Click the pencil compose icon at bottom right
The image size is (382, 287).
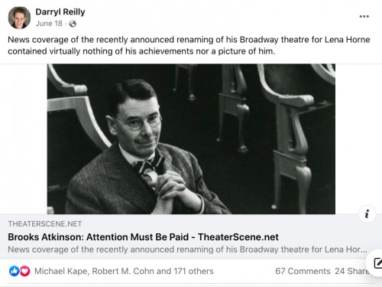click(x=377, y=263)
